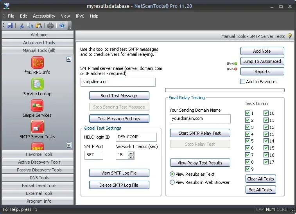
Task: Uncheck relay test 13 checkbox
Action: (x=266, y=134)
